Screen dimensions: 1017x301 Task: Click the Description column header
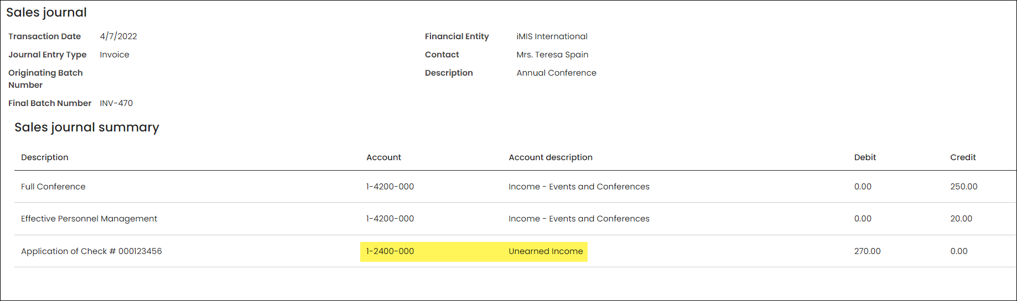tap(45, 157)
